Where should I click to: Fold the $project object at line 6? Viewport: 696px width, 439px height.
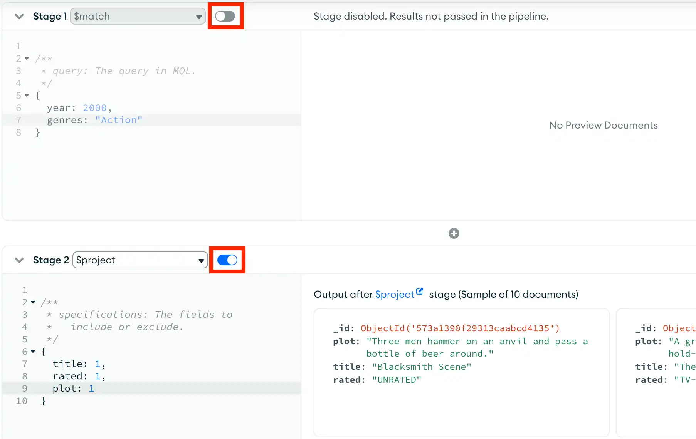tap(32, 352)
